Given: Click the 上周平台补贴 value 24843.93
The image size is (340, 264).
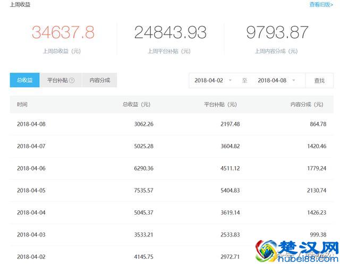Looking at the screenshot, I should pos(170,32).
